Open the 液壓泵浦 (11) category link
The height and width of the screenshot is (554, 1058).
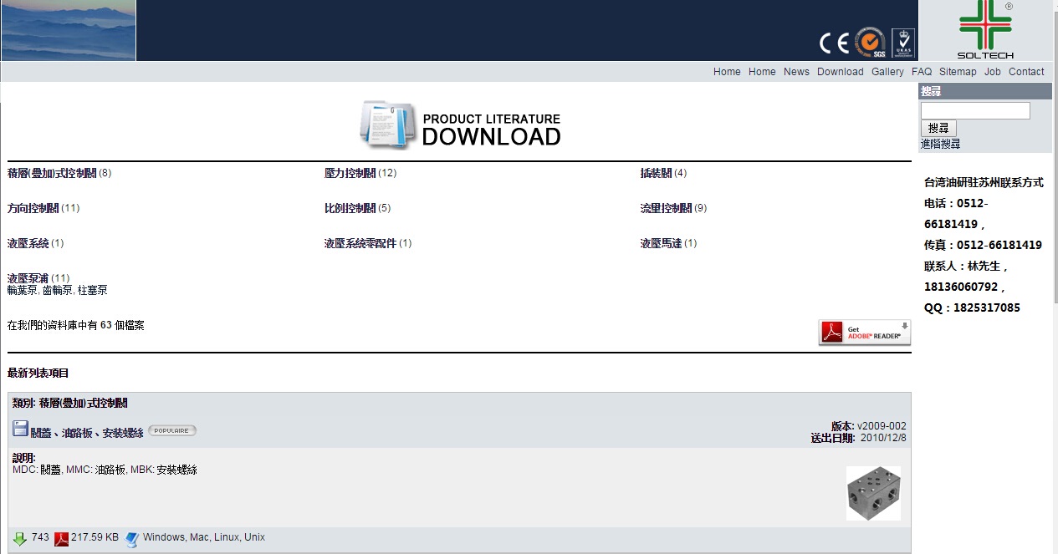[x=28, y=277]
